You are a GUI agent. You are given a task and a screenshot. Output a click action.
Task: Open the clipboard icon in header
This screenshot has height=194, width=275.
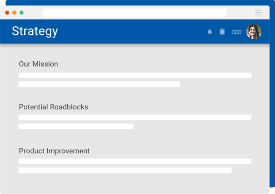tap(222, 32)
